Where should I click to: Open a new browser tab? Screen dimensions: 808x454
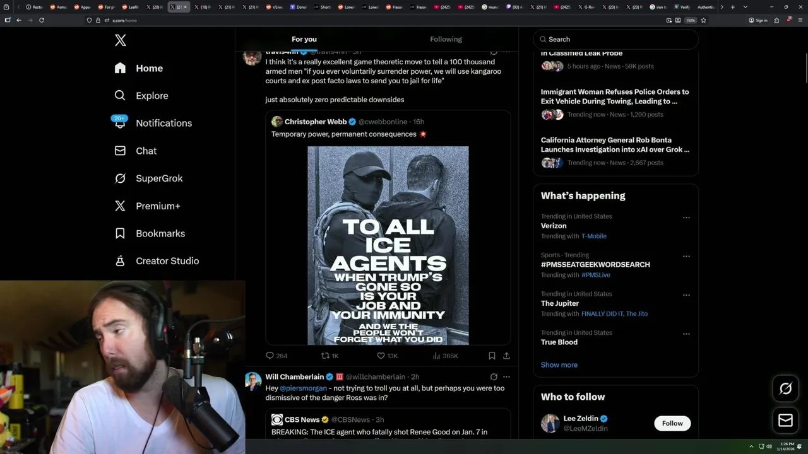point(734,7)
